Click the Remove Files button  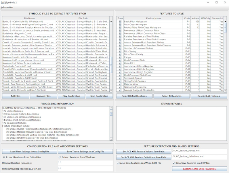[43, 96]
